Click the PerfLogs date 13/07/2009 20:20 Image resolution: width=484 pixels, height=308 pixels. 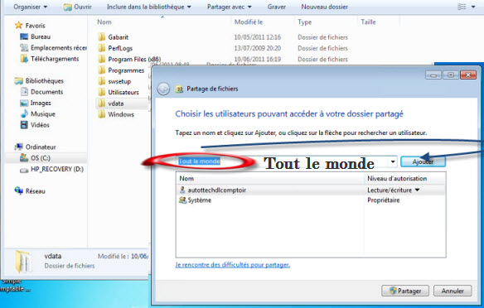pyautogui.click(x=258, y=48)
